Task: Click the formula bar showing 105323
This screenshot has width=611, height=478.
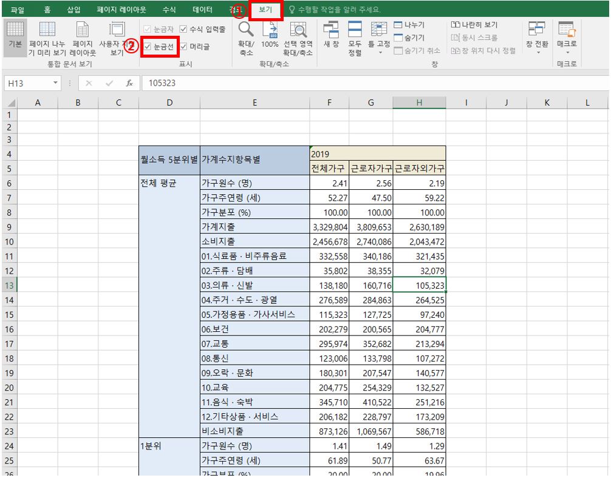Action: tap(374, 83)
